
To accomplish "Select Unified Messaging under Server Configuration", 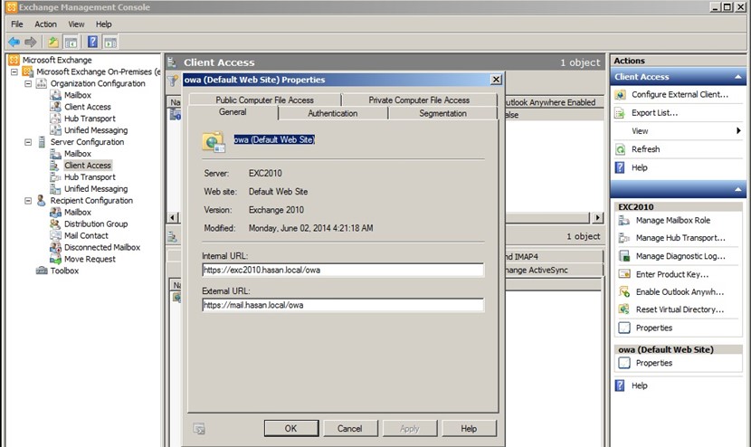I will pyautogui.click(x=96, y=189).
